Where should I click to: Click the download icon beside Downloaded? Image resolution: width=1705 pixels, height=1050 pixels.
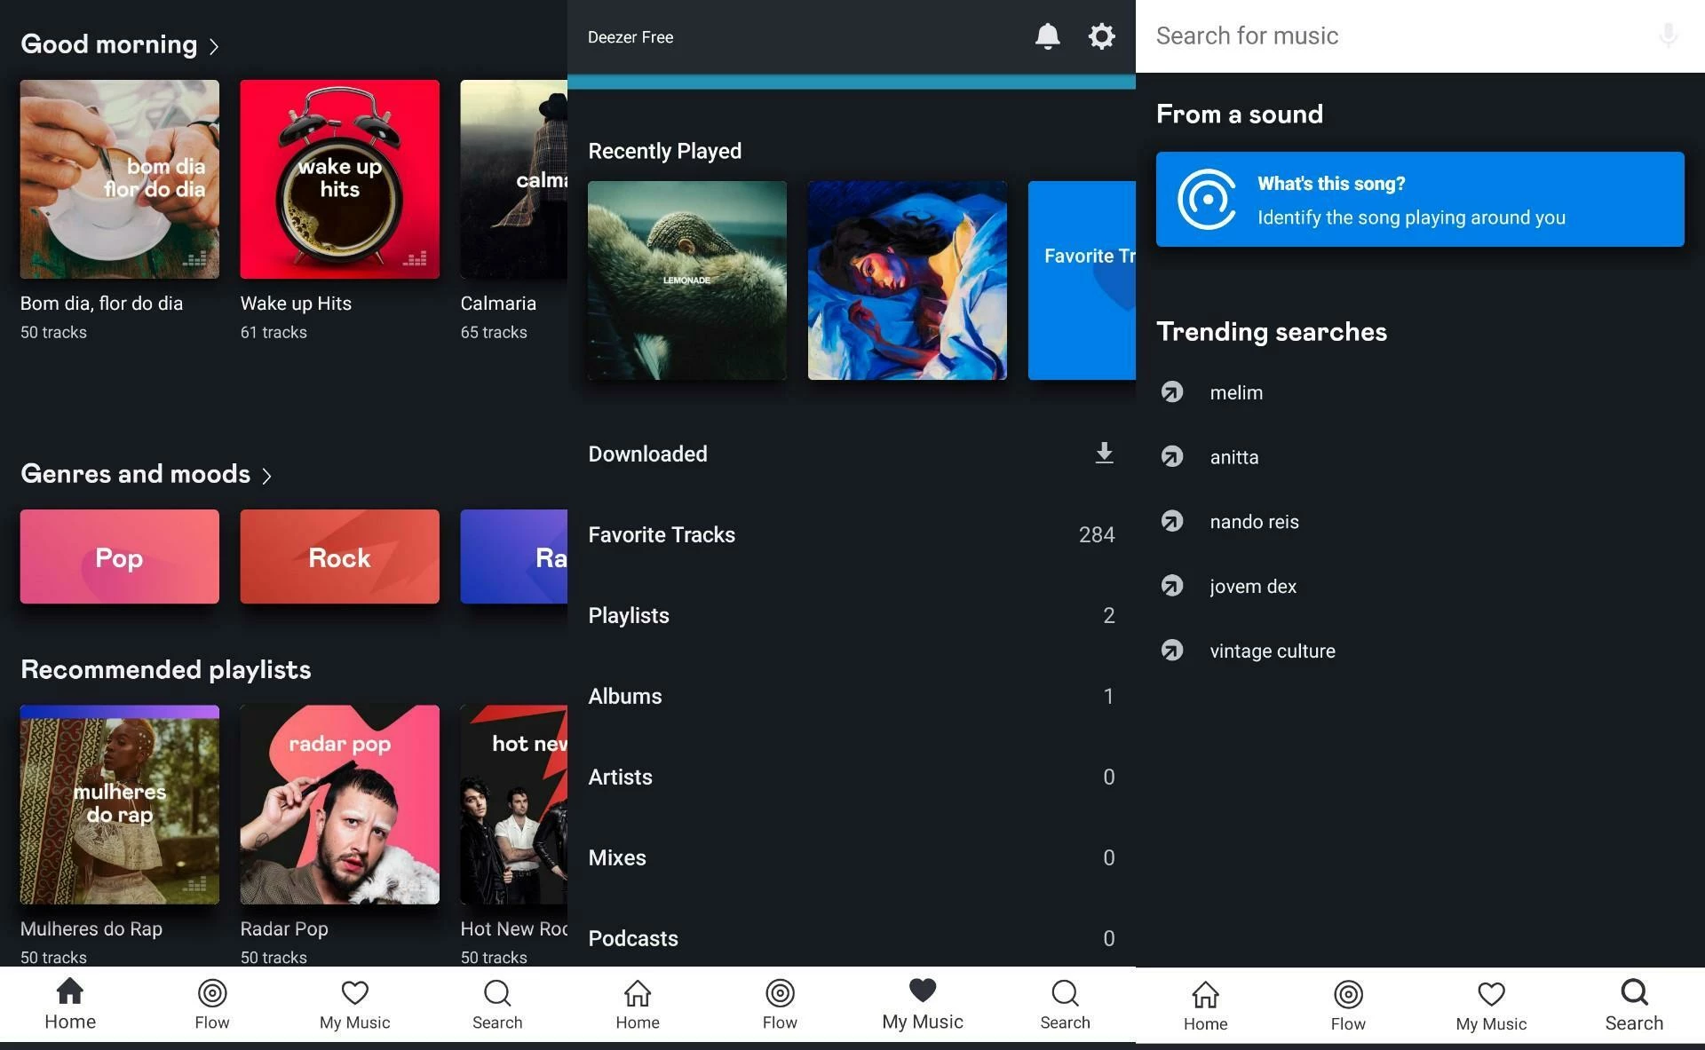click(x=1104, y=454)
